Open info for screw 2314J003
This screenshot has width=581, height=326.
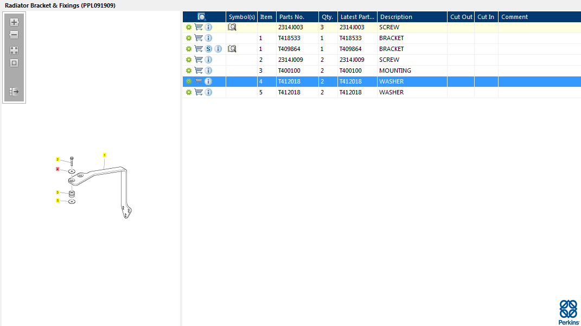(x=208, y=27)
